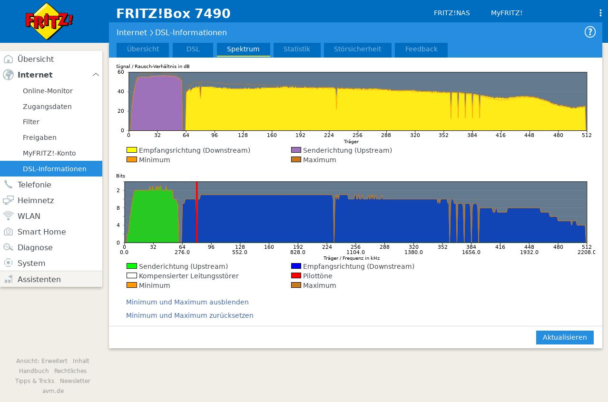Click the Übersicht house icon in sidebar
This screenshot has height=402, width=608.
click(8, 59)
